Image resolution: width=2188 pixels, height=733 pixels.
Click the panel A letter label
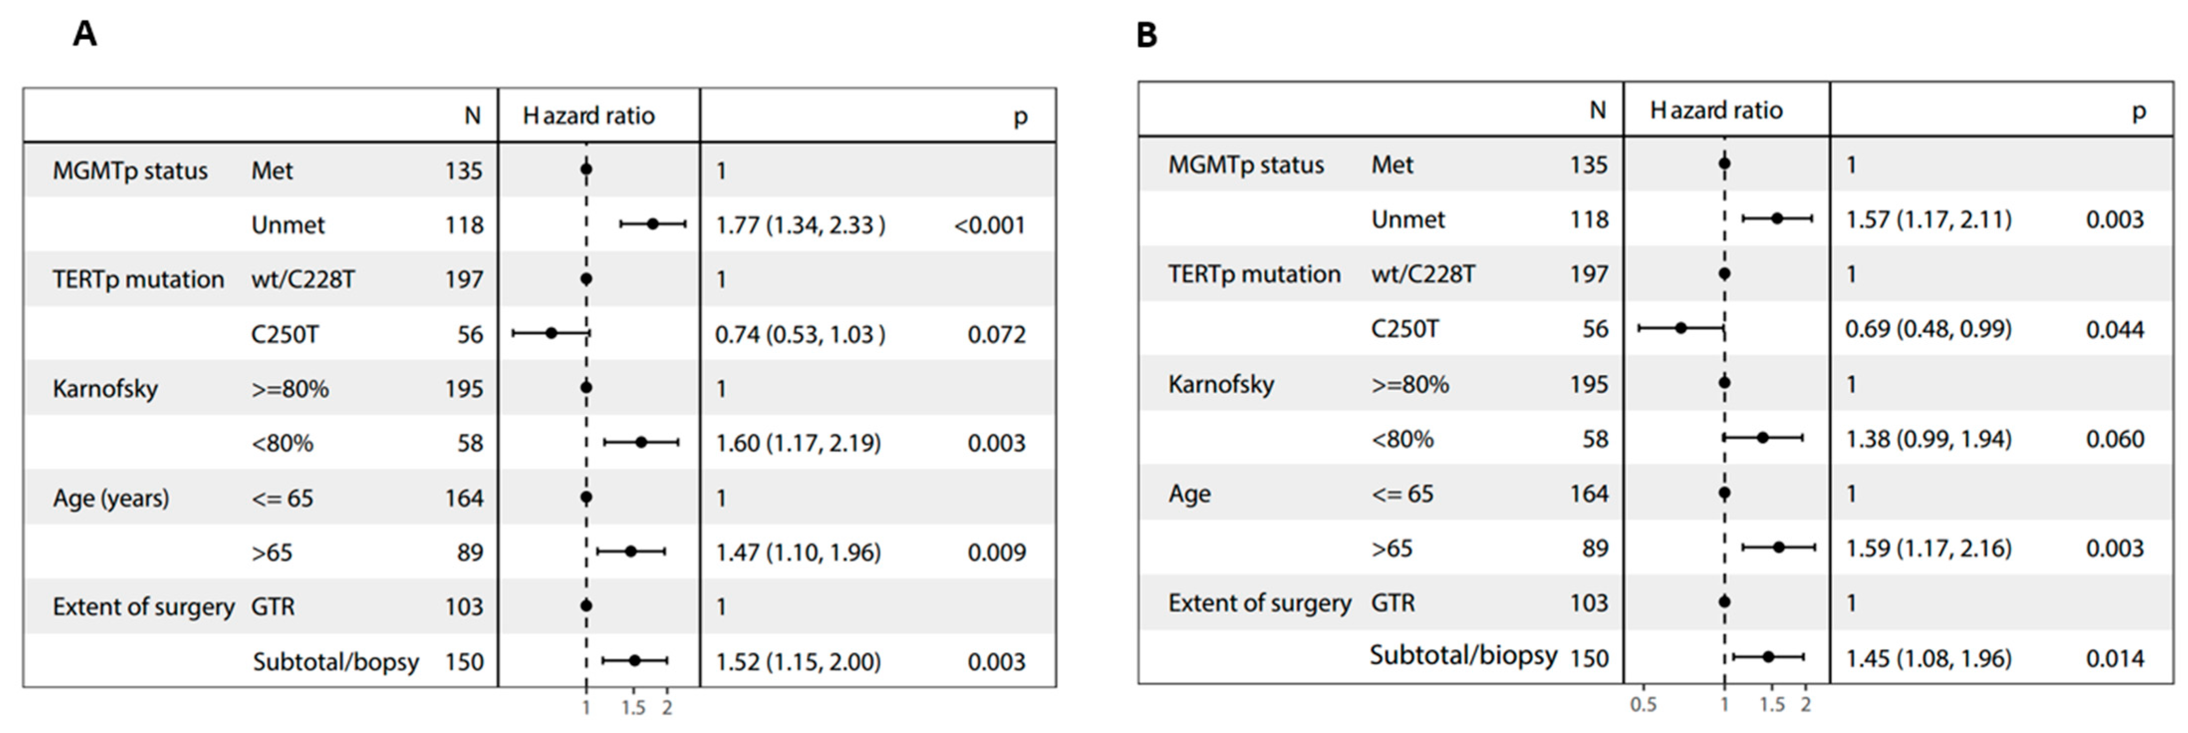pos(84,34)
